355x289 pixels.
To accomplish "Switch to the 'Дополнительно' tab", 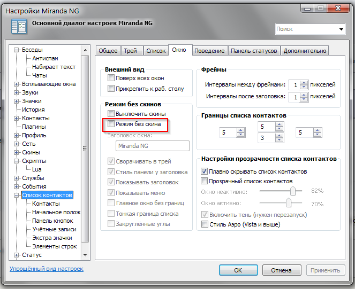I will pos(305,51).
